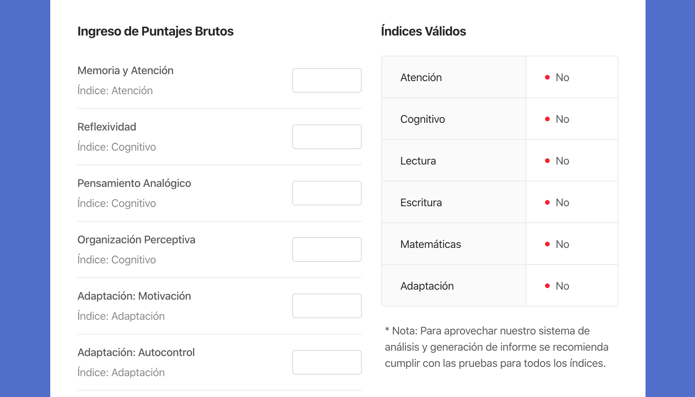This screenshot has width=695, height=397.
Task: Click the red status dot for Cognitivo
Action: click(x=547, y=119)
